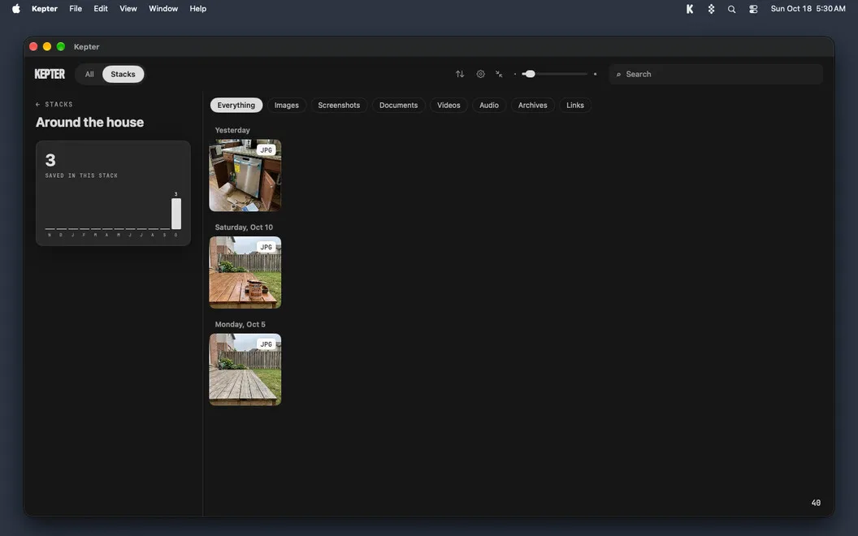Click the Kepter logo in the toolbar
This screenshot has width=858, height=536.
pos(50,74)
